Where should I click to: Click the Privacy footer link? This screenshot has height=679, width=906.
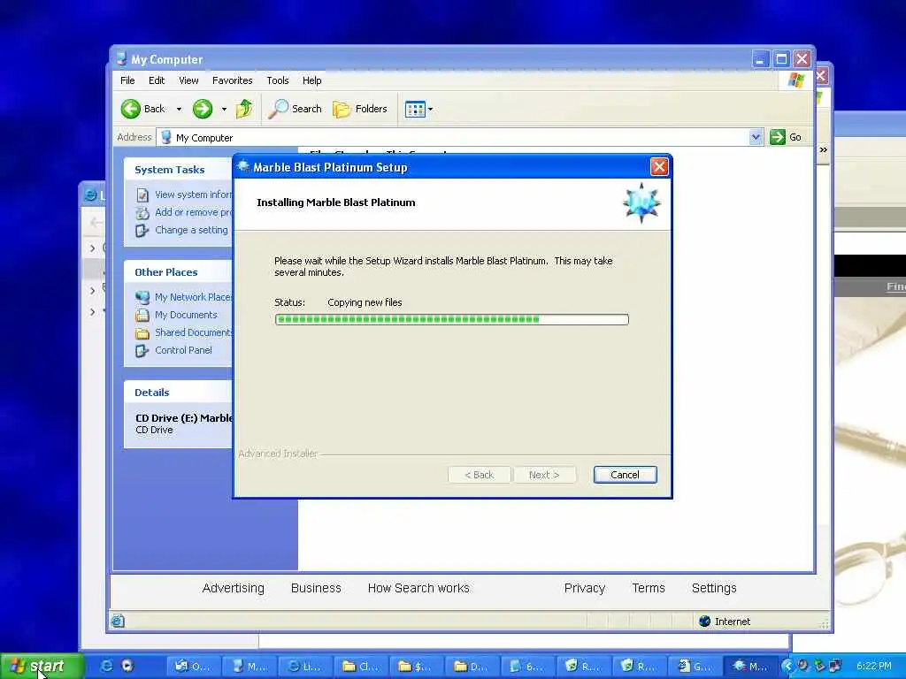point(585,588)
